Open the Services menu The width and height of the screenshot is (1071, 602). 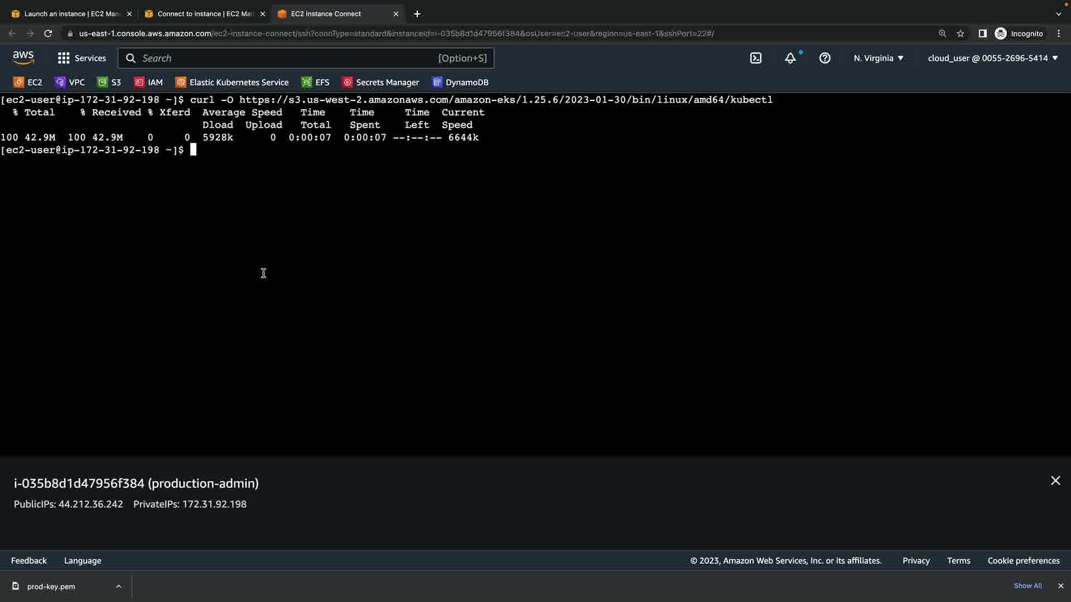click(82, 58)
